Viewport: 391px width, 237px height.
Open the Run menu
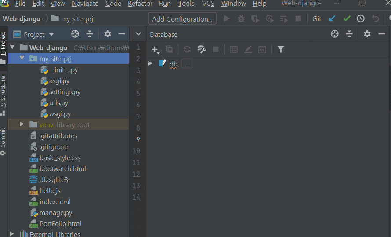(x=165, y=4)
